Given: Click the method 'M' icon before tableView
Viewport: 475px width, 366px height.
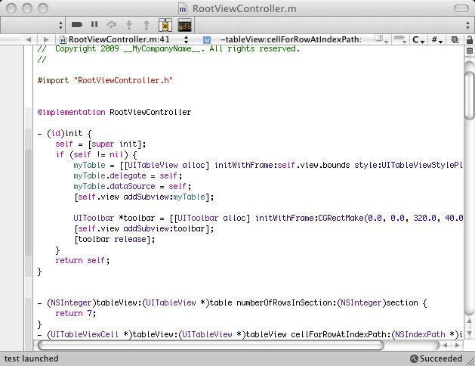Looking at the screenshot, I should click(207, 40).
